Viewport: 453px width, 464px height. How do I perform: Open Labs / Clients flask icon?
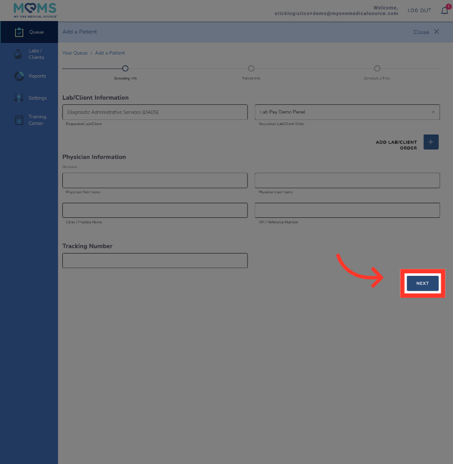pyautogui.click(x=18, y=54)
